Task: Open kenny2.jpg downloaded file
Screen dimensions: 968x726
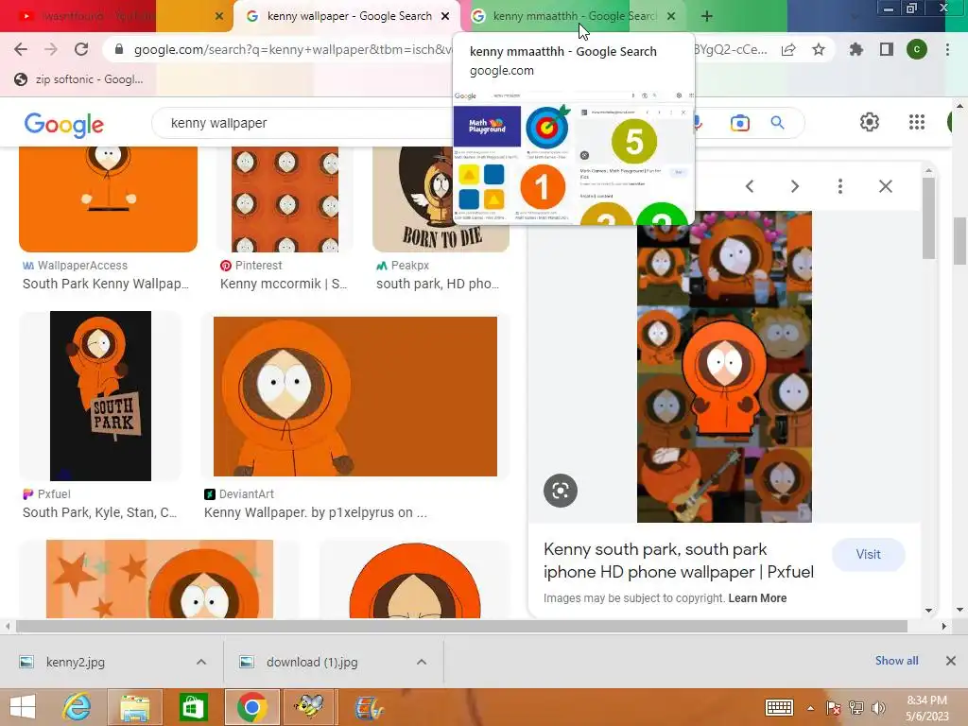Action: [x=76, y=663]
